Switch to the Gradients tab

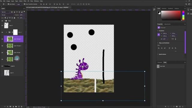pyautogui.click(x=170, y=9)
